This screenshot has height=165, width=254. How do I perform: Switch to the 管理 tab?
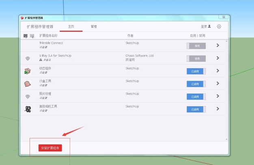point(94,26)
